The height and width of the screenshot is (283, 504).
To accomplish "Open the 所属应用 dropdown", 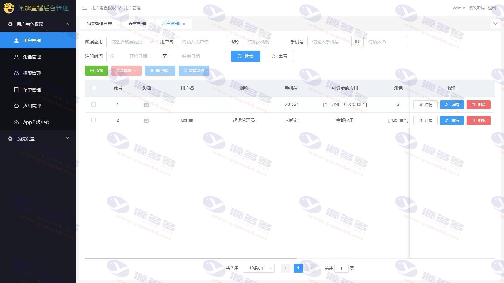I will point(132,42).
